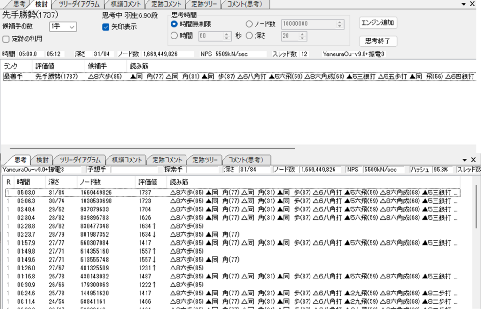Increment the seconds spinner next to 時間
This screenshot has width=481, height=309.
point(226,34)
